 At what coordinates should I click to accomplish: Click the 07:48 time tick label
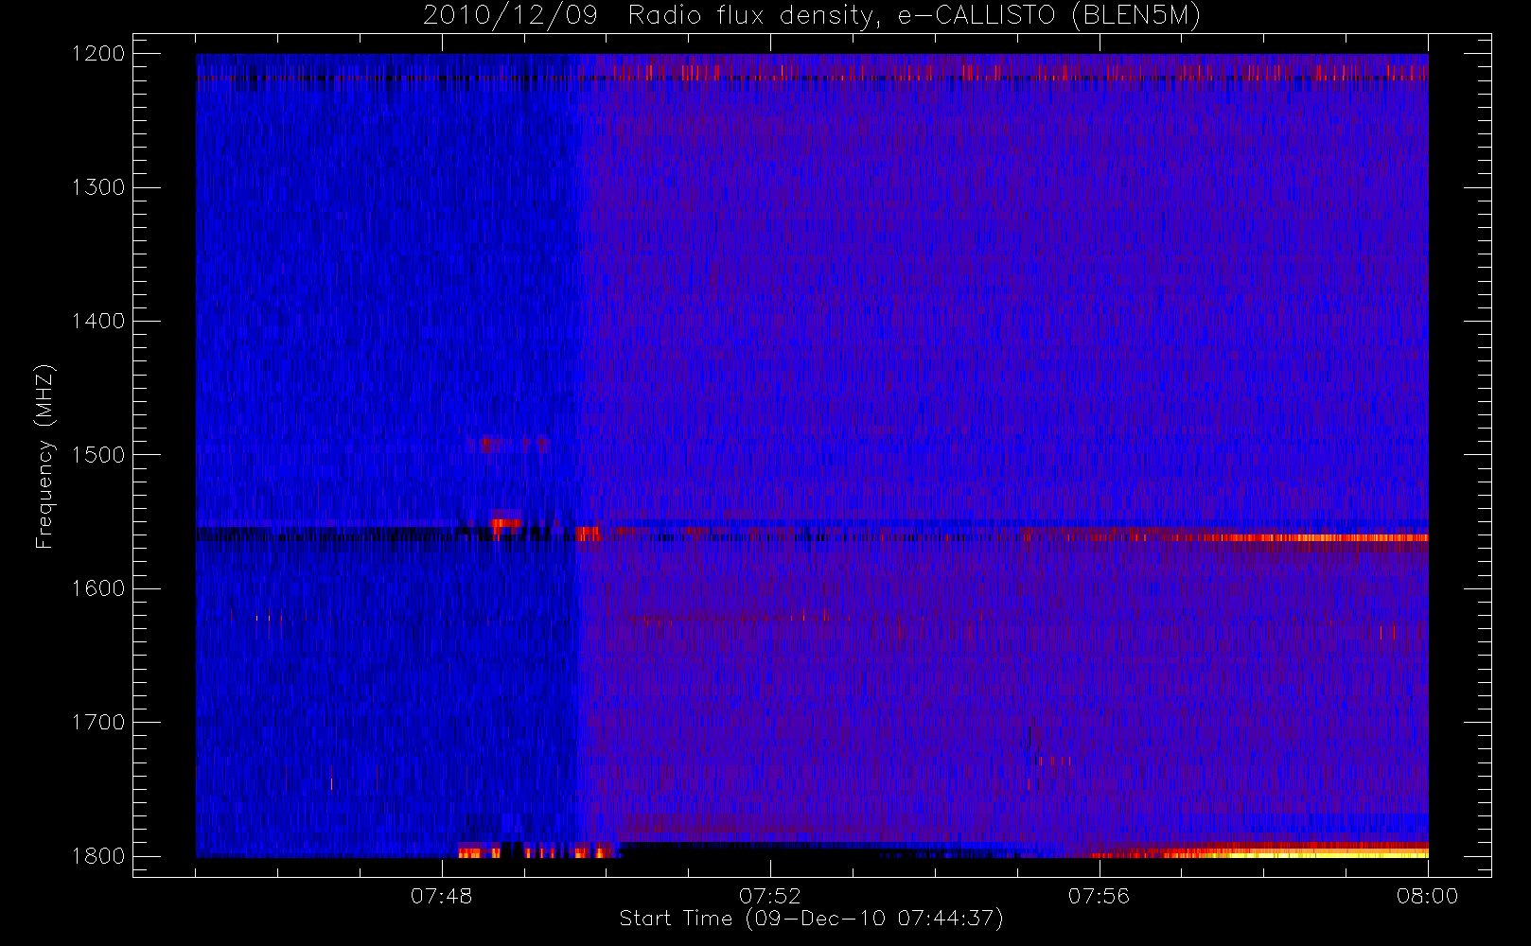tap(441, 896)
